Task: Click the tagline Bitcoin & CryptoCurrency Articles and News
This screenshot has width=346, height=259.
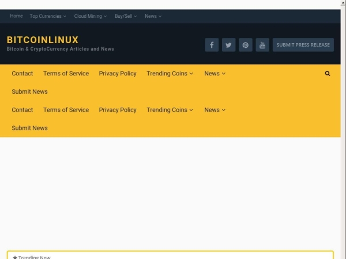Action: pyautogui.click(x=60, y=49)
